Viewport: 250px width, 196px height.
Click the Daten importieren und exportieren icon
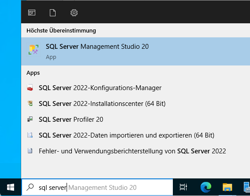coord(30,135)
